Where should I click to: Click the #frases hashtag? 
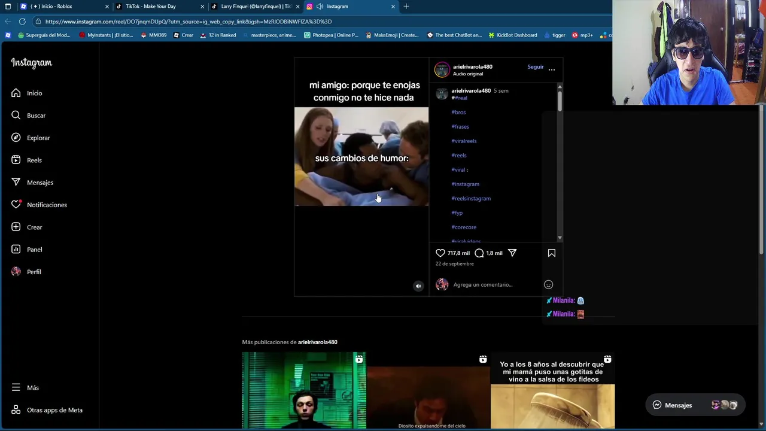click(x=460, y=127)
